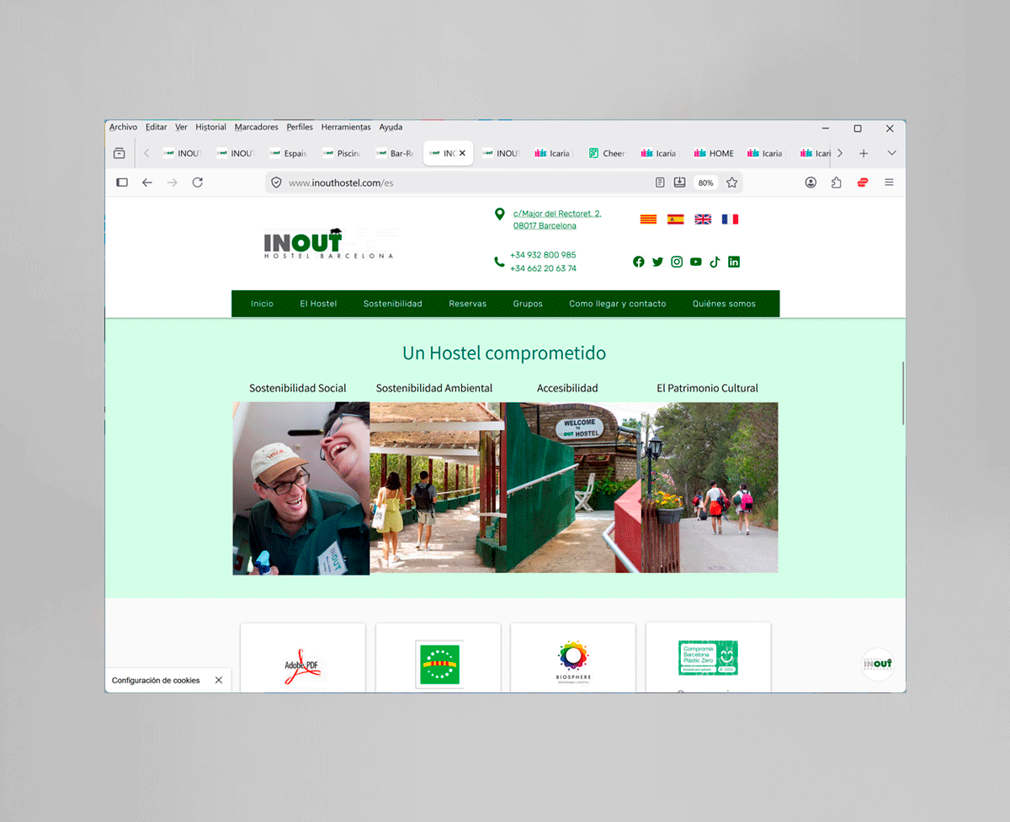
Task: Open the 80% zoom level indicator
Action: point(705,183)
